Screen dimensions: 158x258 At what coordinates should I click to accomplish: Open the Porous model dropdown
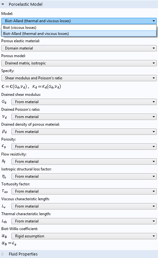coord(79,63)
